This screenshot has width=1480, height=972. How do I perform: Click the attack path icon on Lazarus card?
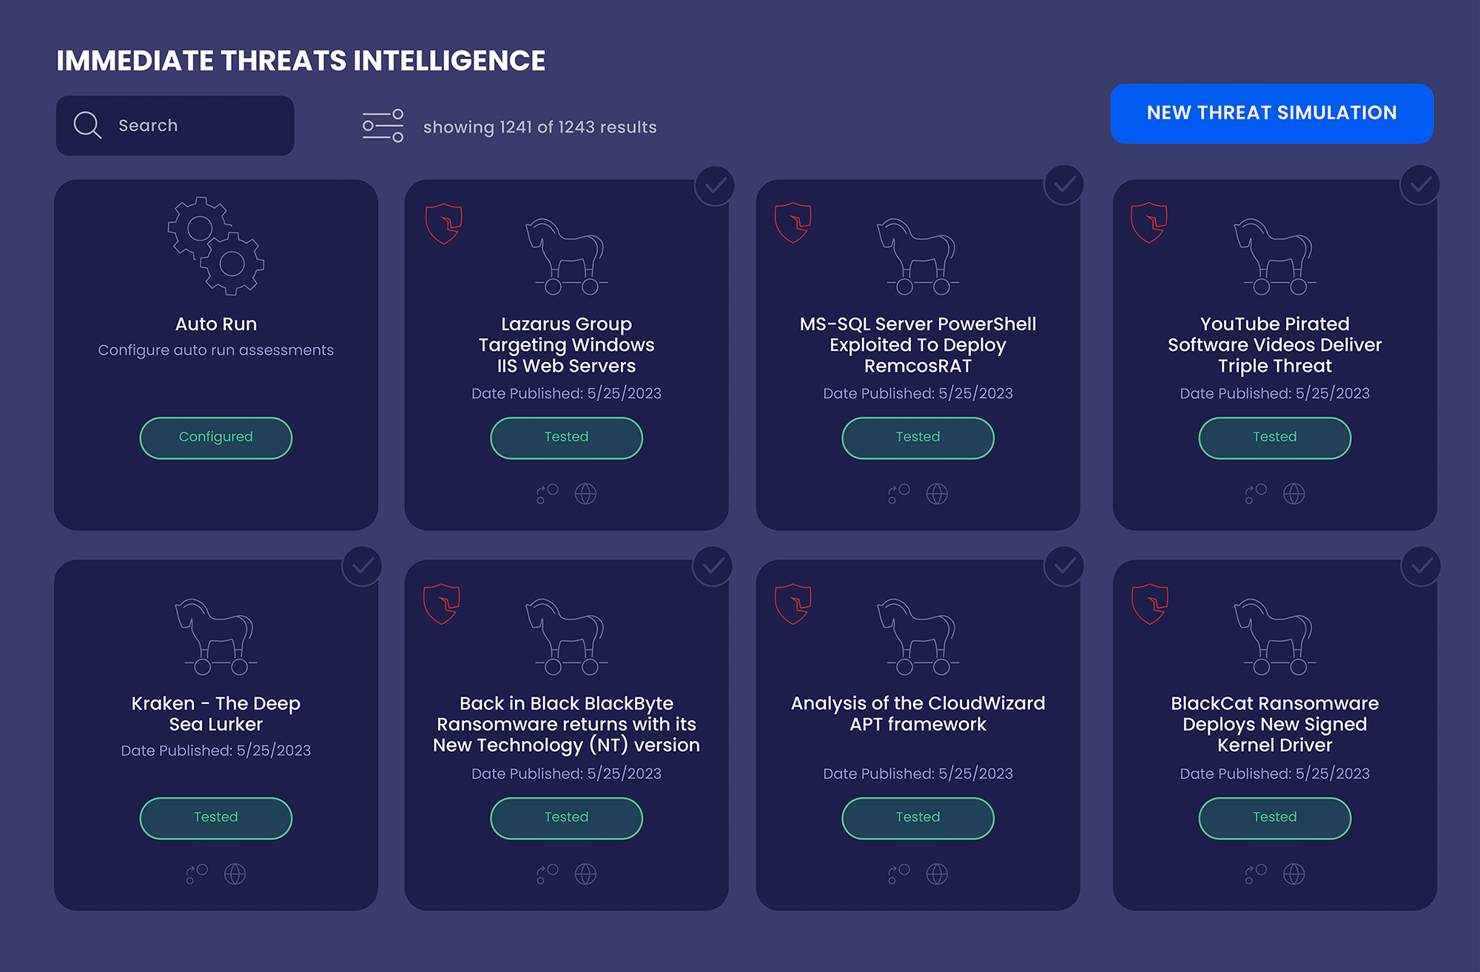coord(547,494)
